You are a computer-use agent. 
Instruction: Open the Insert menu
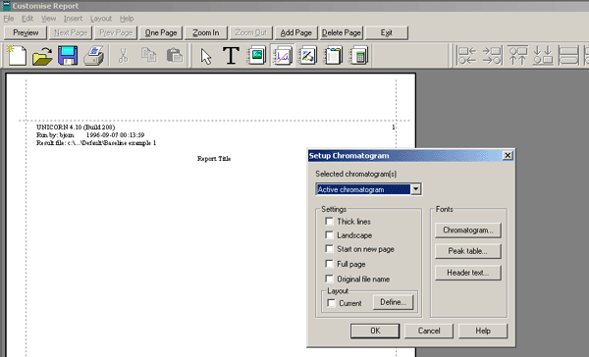[73, 19]
